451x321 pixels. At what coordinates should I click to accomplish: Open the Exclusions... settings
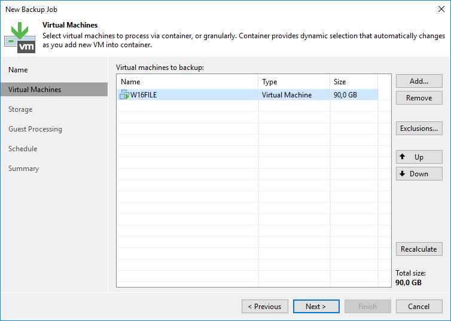click(x=419, y=128)
